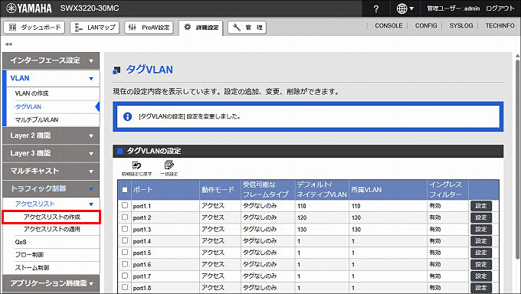This screenshot has height=294, width=521.
Task: Open QoS menu item
Action: (x=21, y=242)
